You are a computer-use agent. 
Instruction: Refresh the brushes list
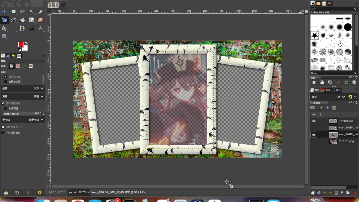click(346, 82)
